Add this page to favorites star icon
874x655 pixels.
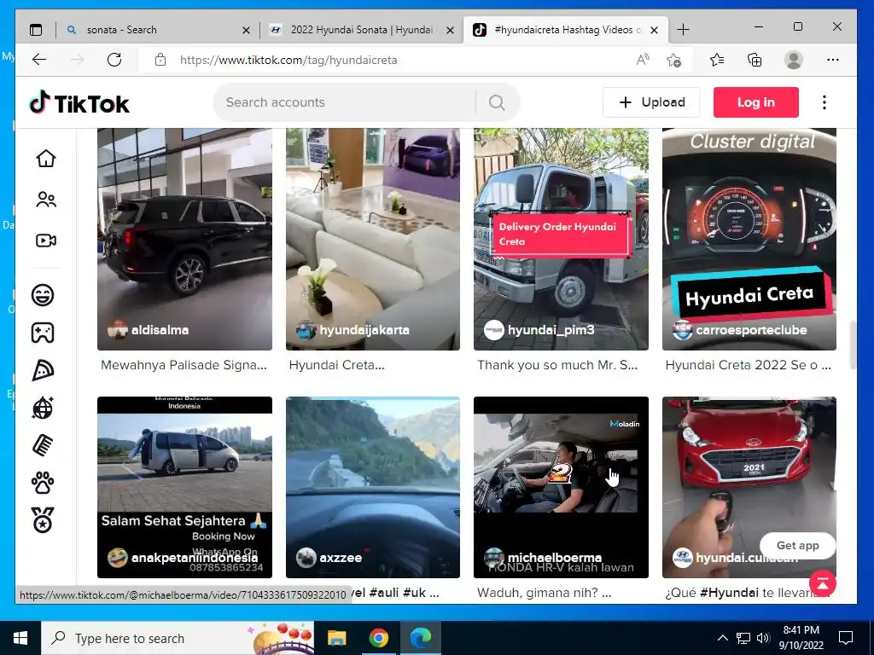click(674, 60)
